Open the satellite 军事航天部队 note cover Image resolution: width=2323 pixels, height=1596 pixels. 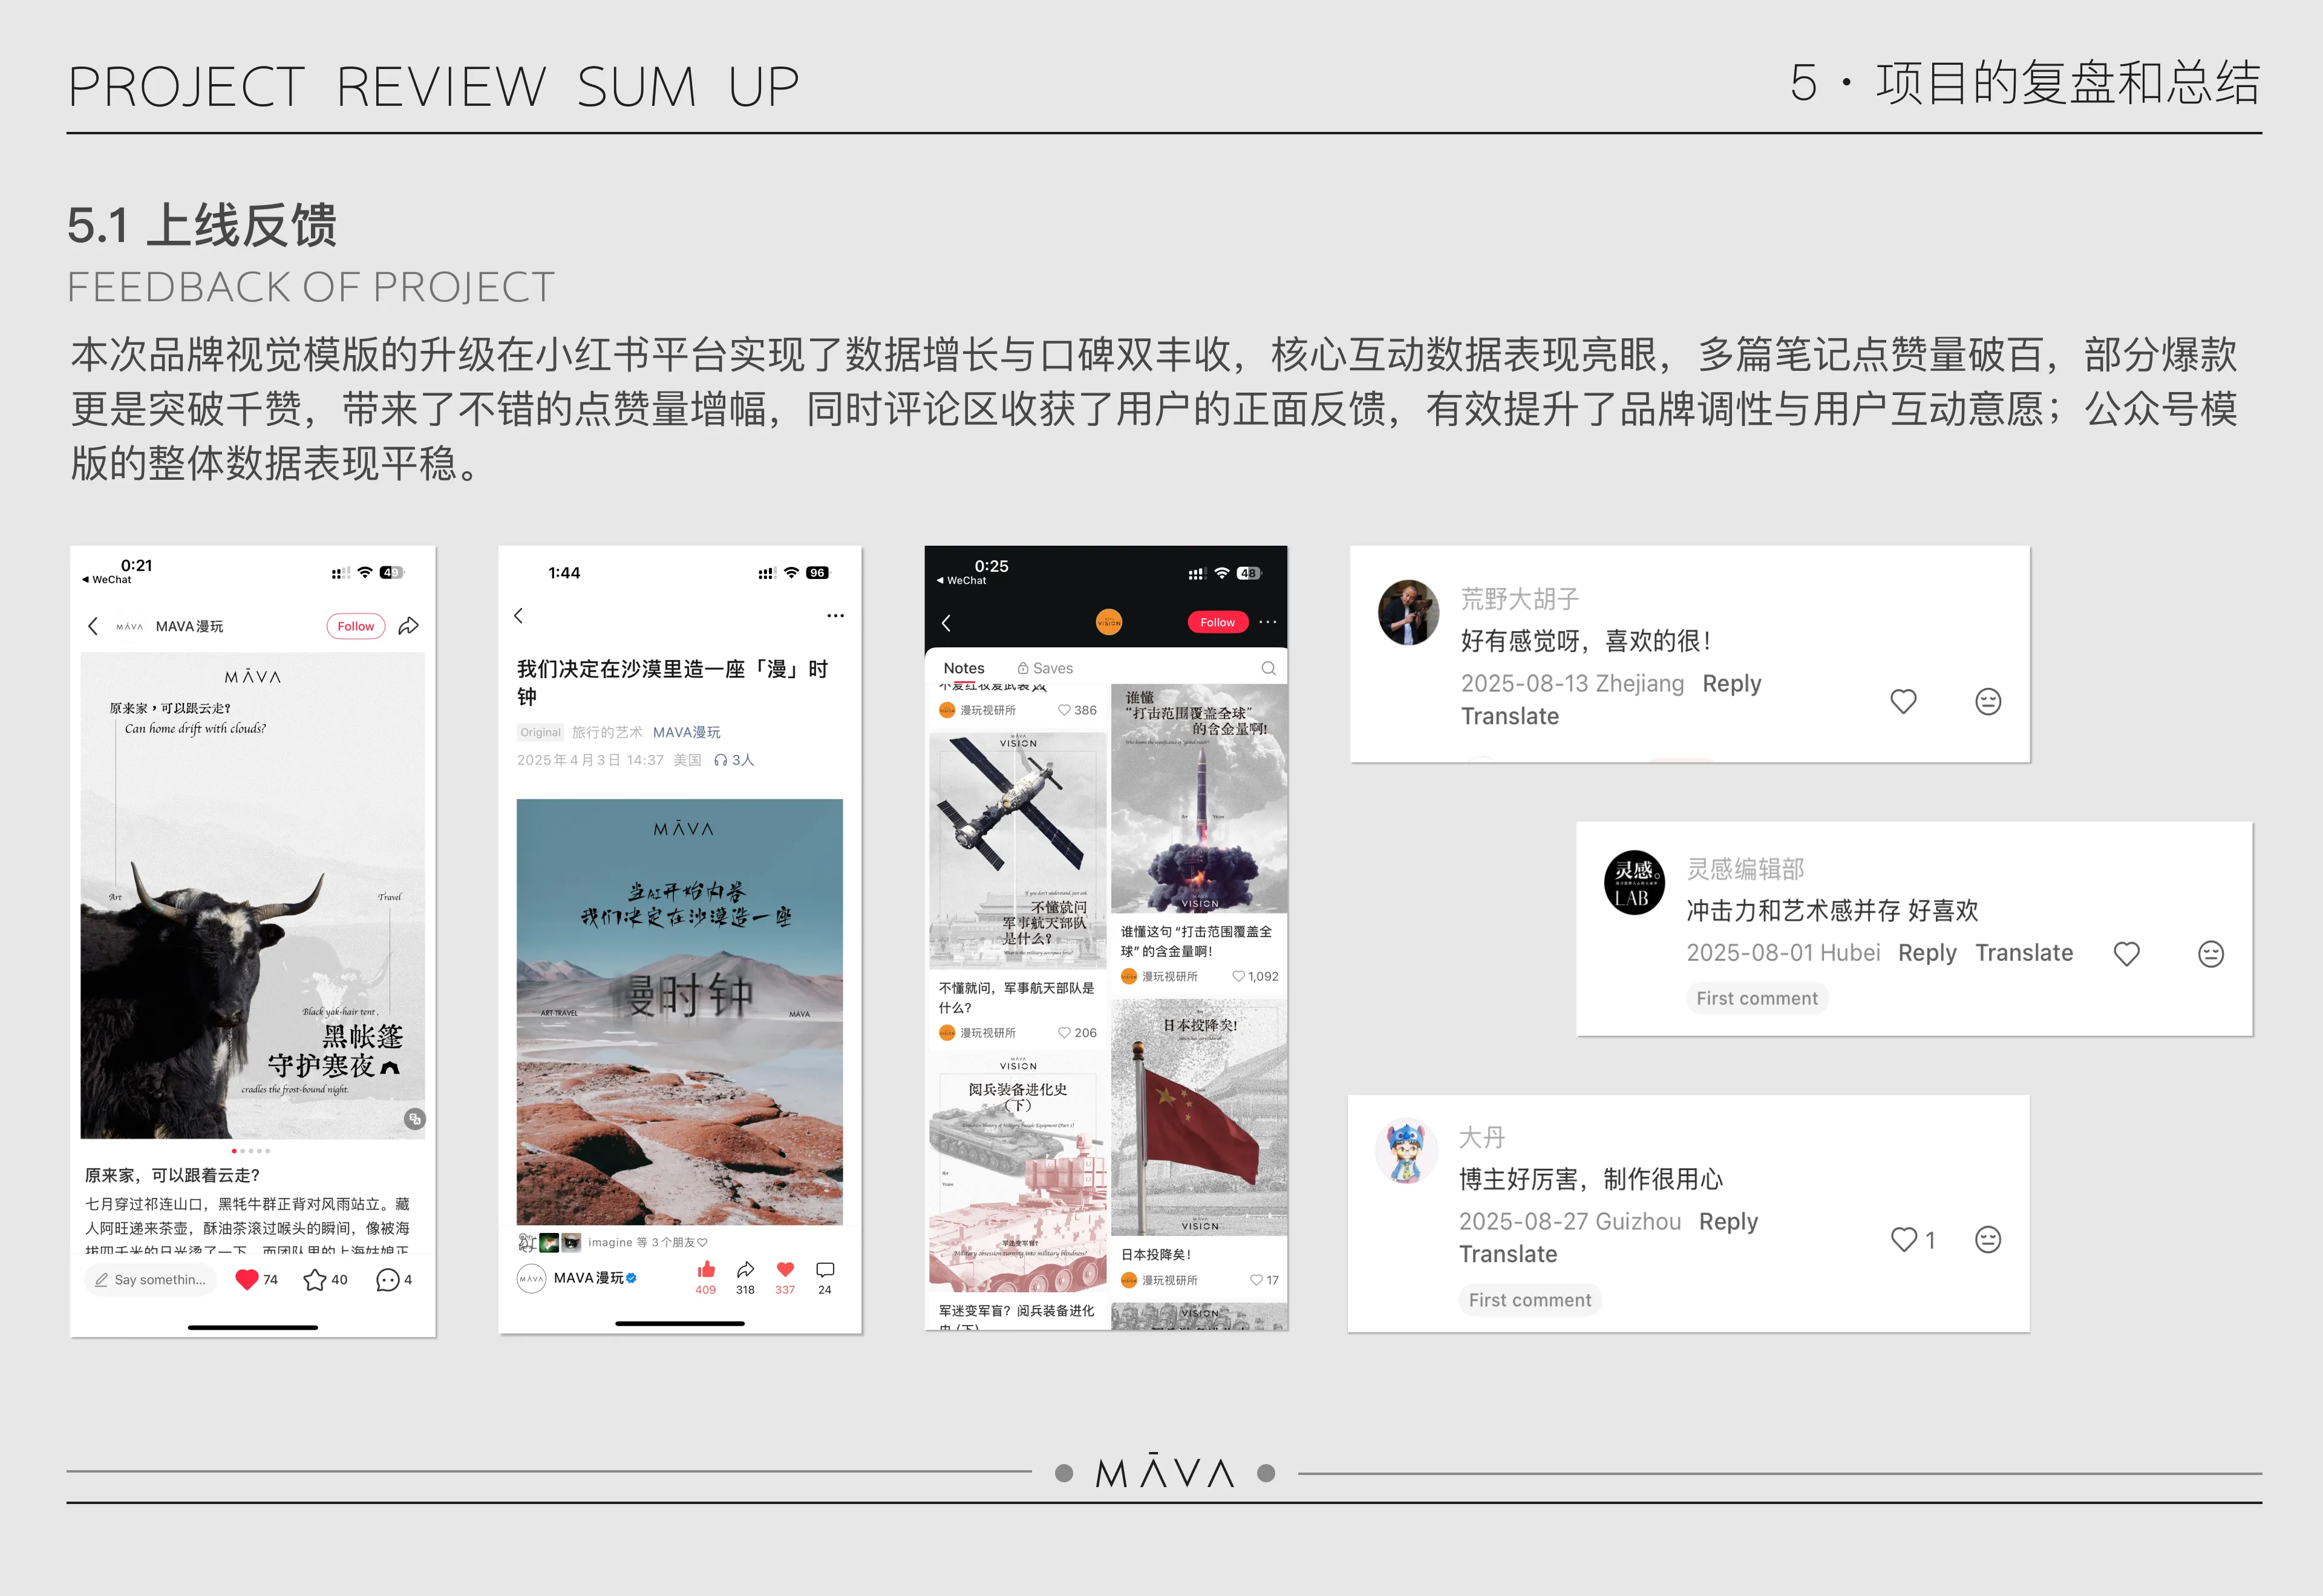click(x=1017, y=850)
